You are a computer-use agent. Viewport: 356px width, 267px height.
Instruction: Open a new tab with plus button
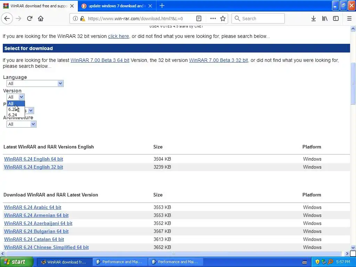click(x=162, y=6)
